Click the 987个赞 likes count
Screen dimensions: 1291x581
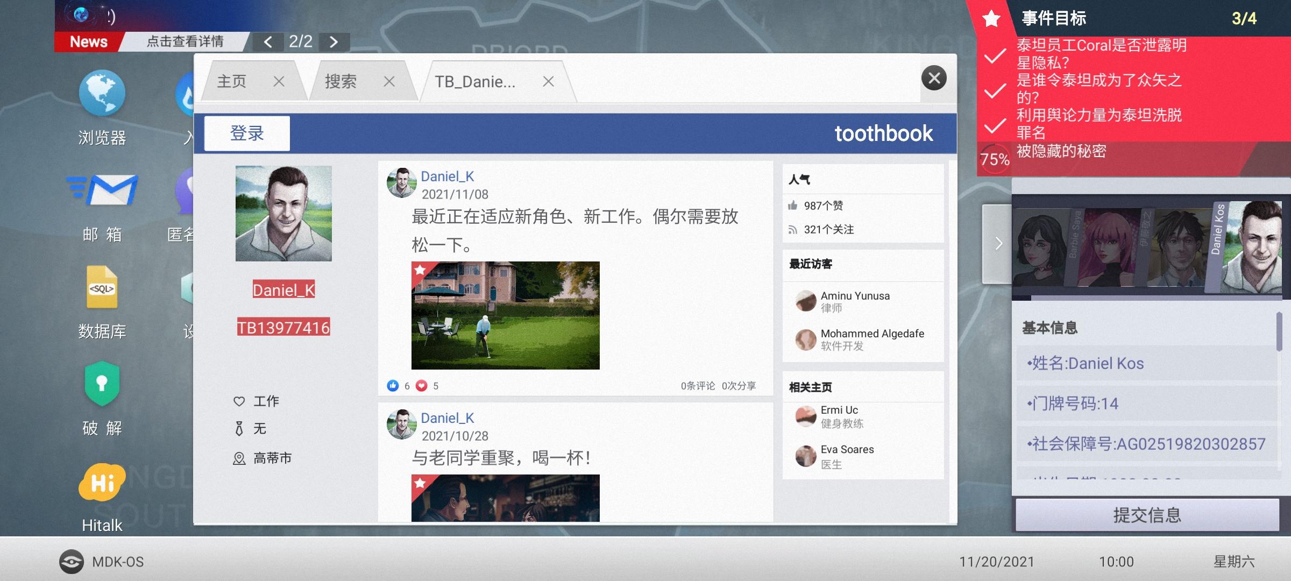click(823, 206)
